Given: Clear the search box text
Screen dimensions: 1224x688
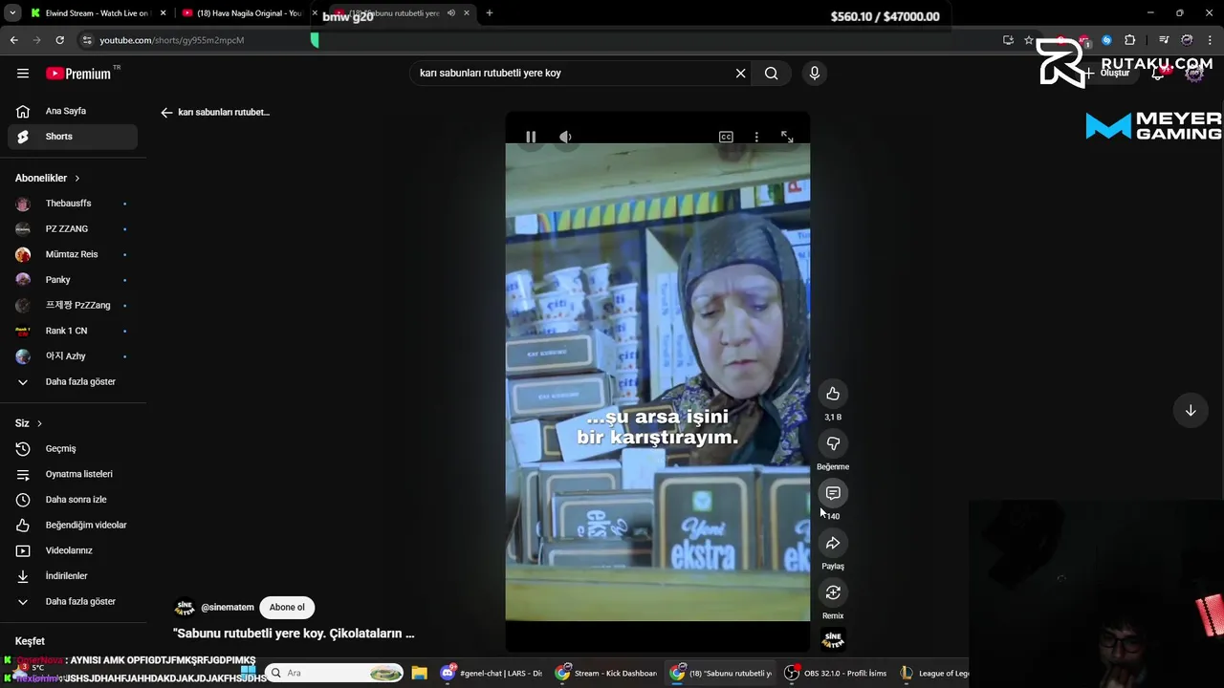Looking at the screenshot, I should pyautogui.click(x=740, y=73).
